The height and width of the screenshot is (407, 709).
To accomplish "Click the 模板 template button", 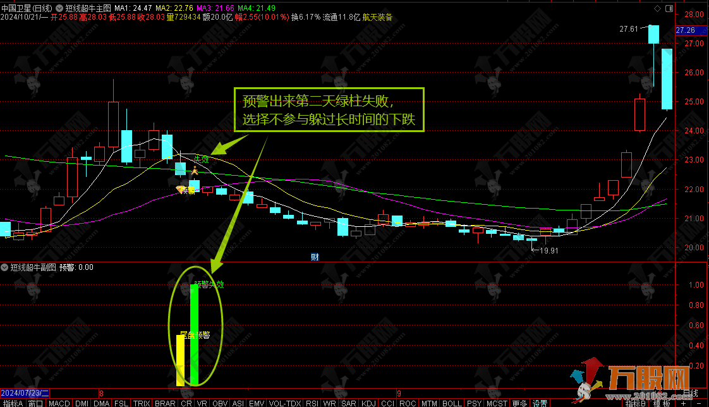I will 662,403.
